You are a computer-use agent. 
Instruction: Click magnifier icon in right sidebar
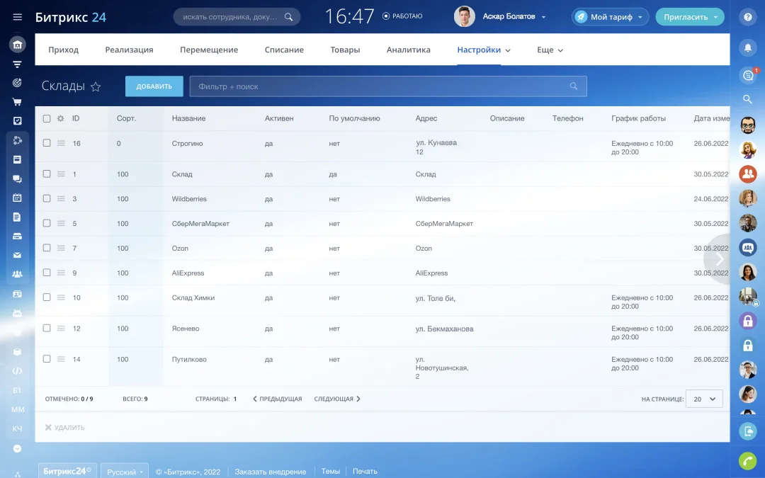(747, 99)
